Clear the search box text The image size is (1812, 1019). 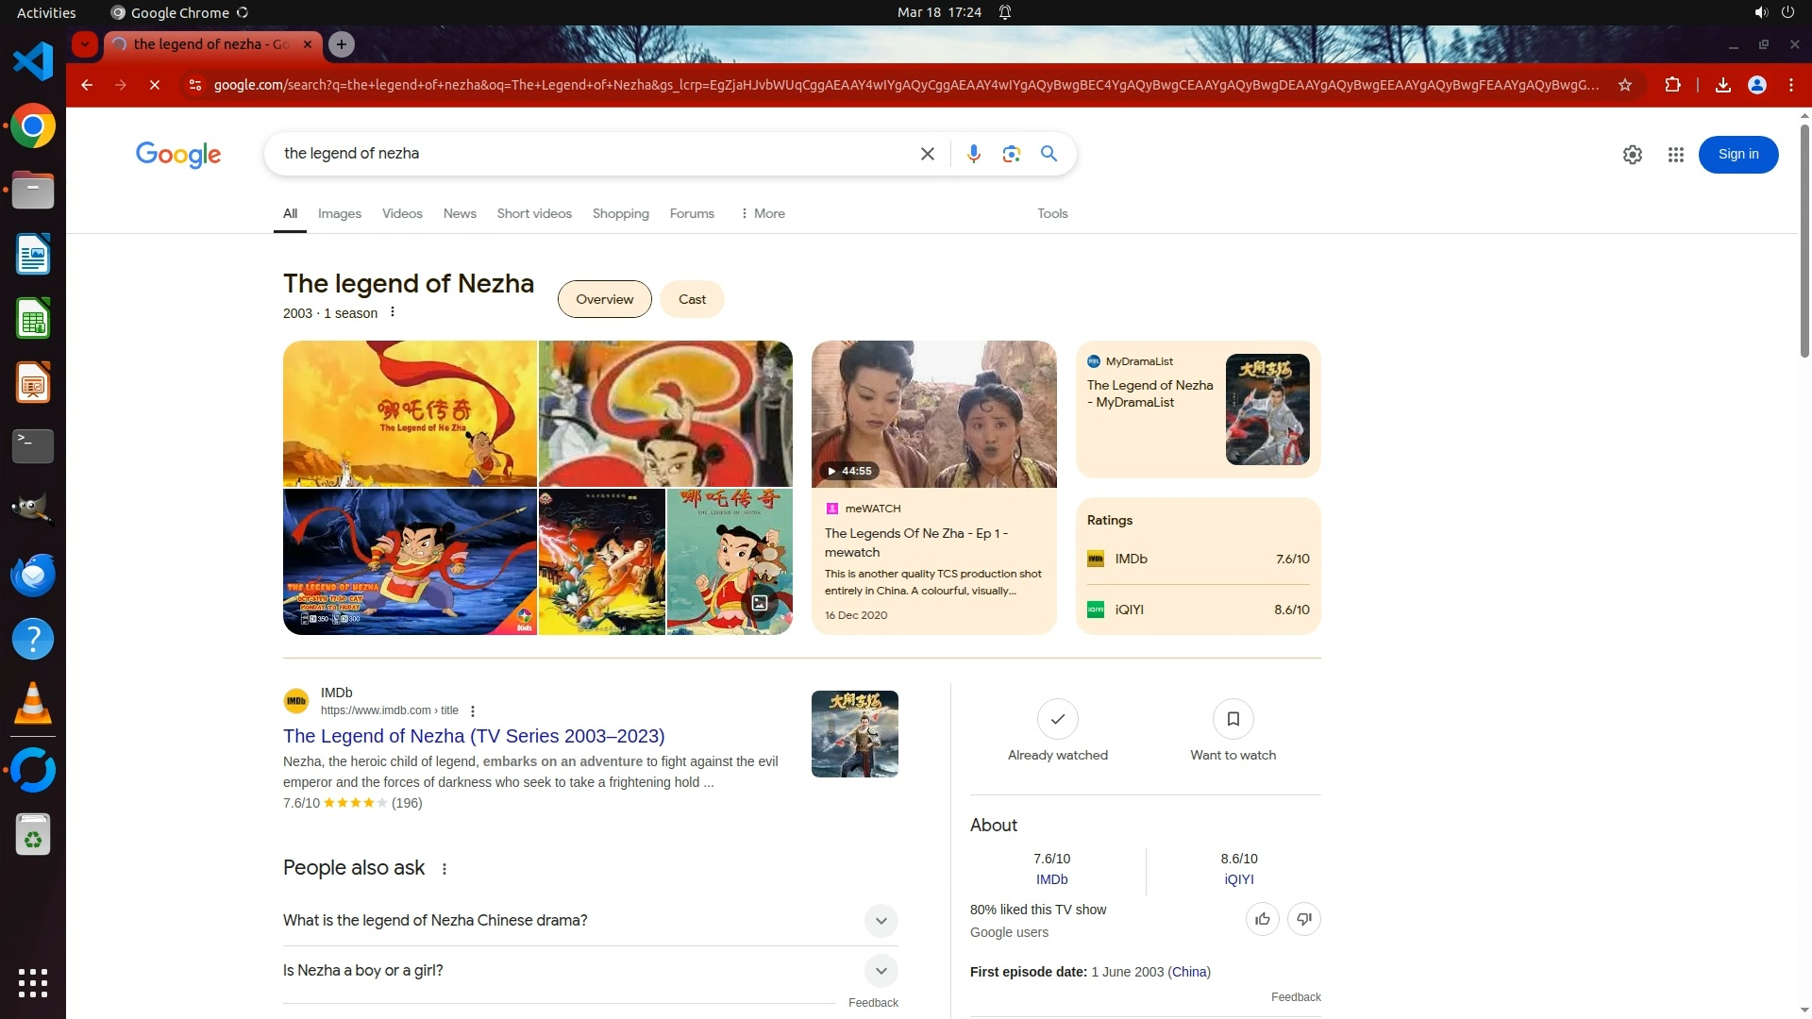coord(927,154)
